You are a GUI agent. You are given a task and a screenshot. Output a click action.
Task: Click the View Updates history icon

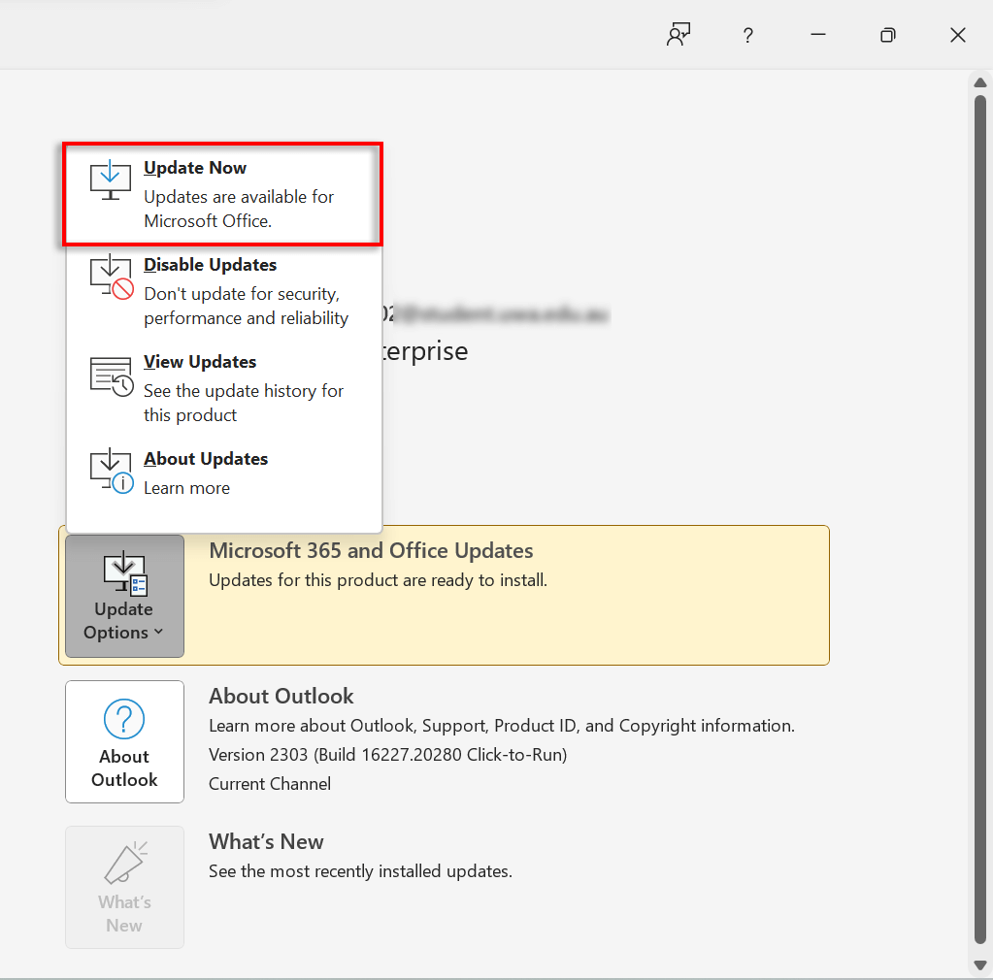[x=111, y=376]
